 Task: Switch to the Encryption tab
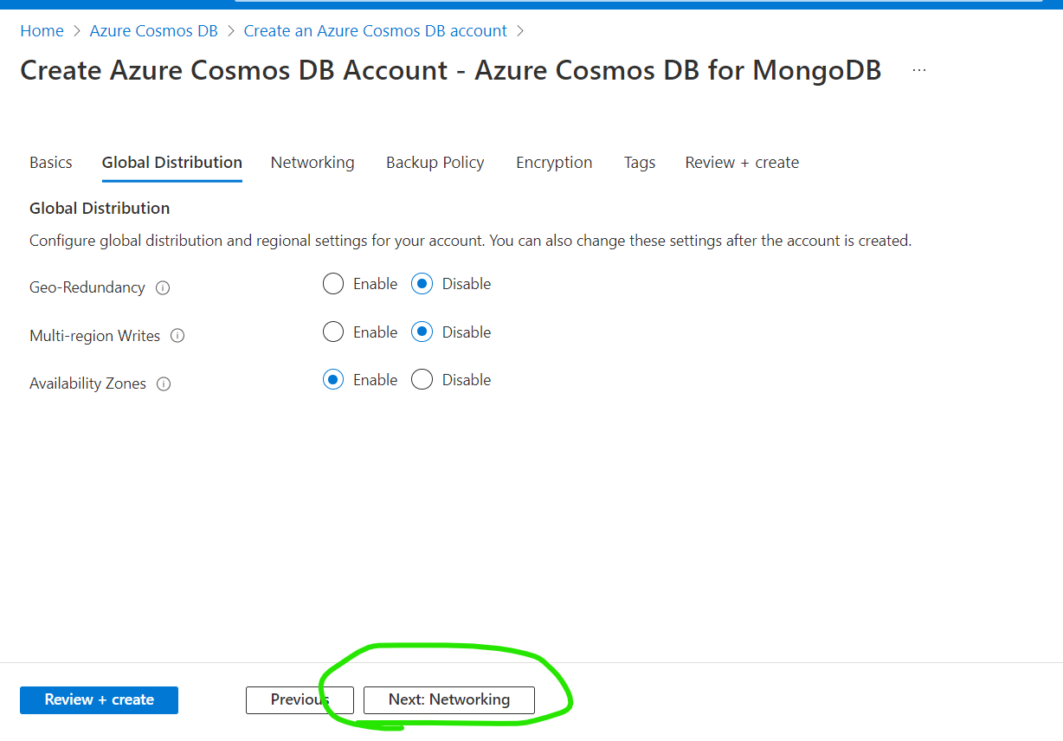point(554,163)
